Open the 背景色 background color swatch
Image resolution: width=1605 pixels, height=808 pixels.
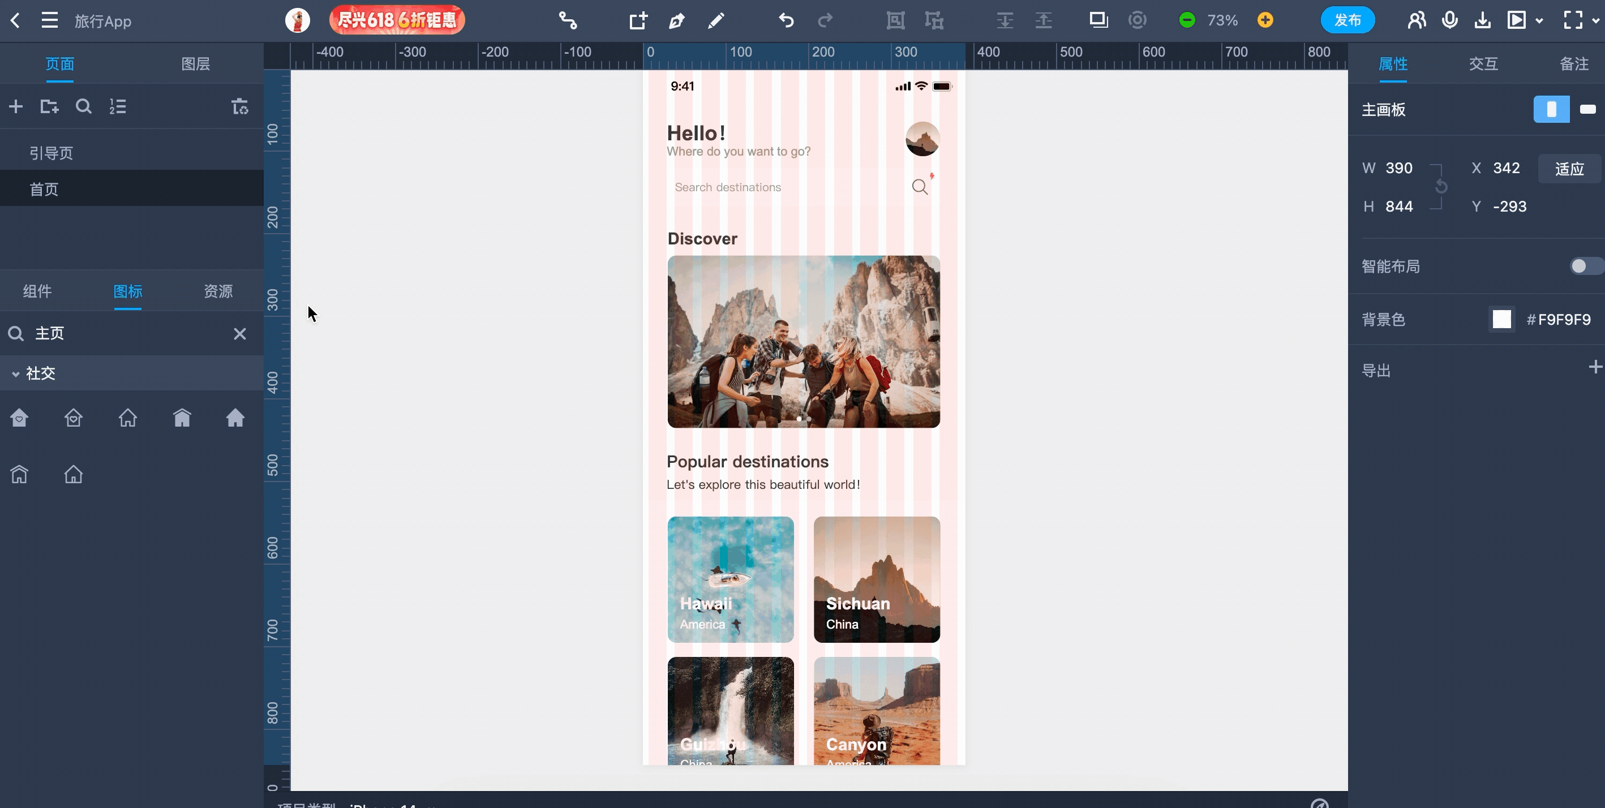tap(1501, 320)
